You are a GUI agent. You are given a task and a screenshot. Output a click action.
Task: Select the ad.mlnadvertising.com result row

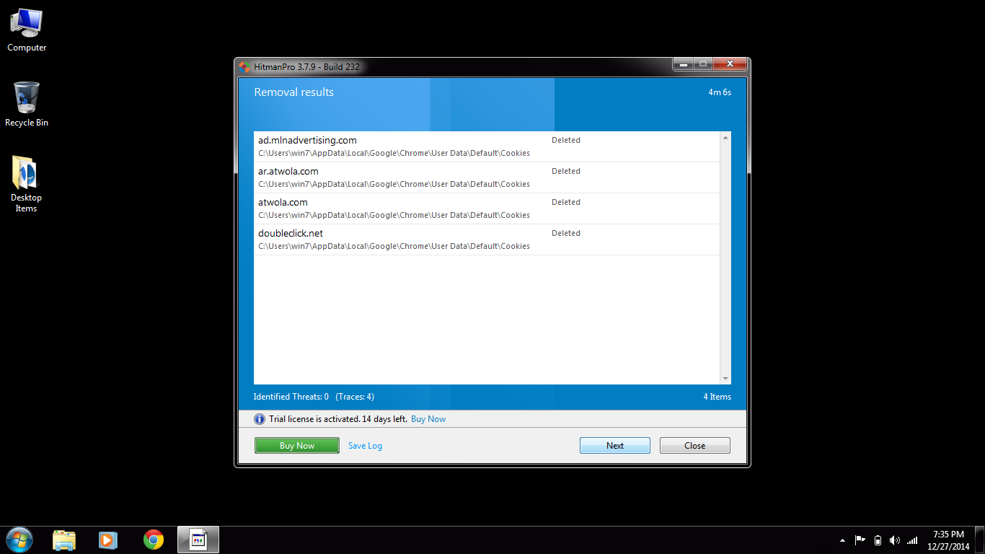[x=487, y=146]
